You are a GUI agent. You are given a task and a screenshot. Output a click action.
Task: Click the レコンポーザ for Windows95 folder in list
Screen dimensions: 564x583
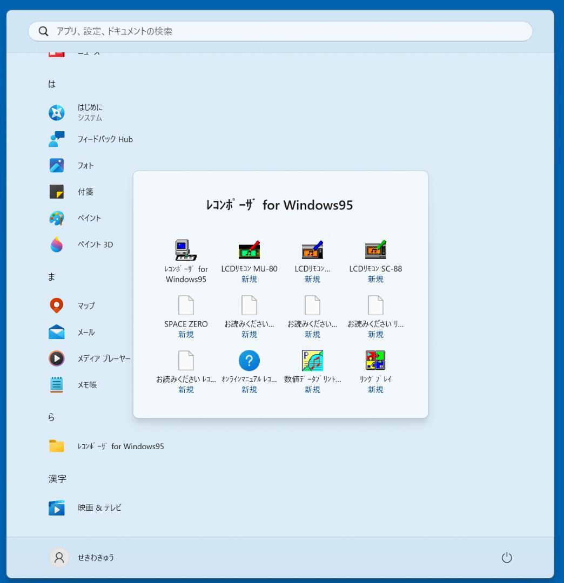coord(120,446)
